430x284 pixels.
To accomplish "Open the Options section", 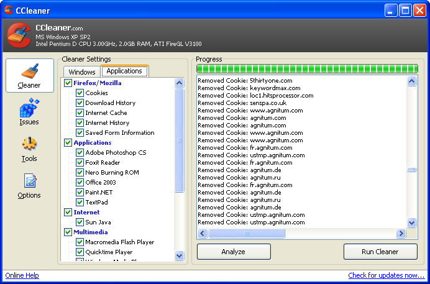I will pos(29,186).
